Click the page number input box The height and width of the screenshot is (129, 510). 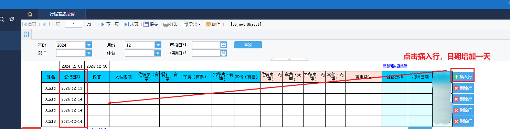point(74,24)
